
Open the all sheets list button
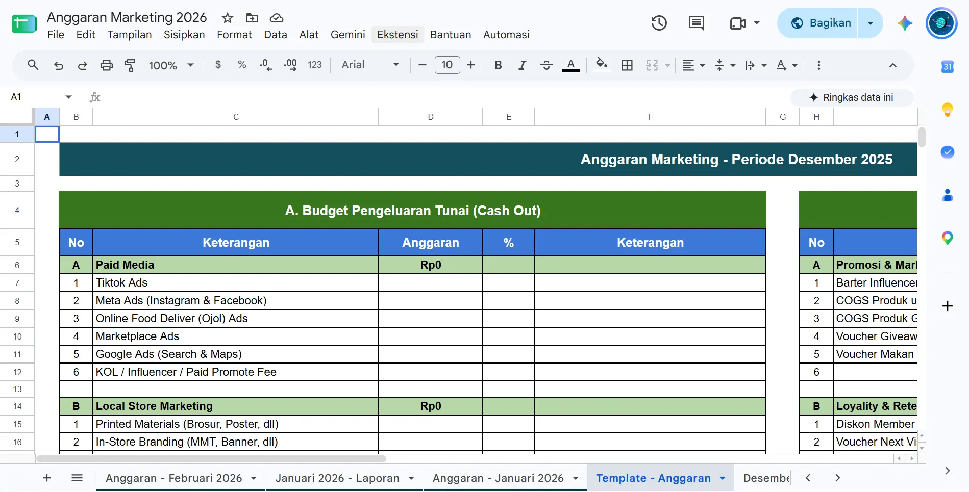(x=77, y=478)
